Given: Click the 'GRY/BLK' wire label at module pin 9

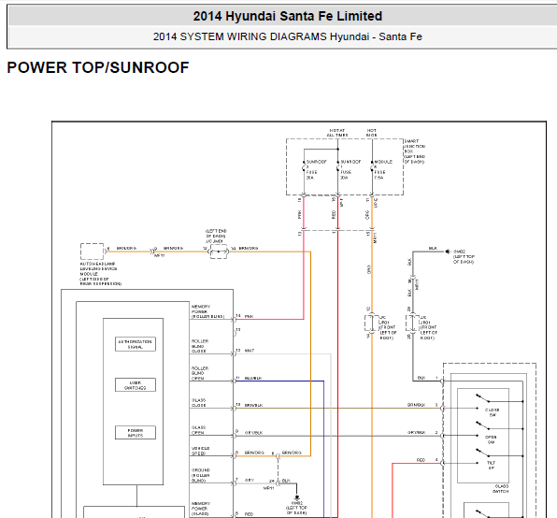Looking at the screenshot, I should pos(253,433).
